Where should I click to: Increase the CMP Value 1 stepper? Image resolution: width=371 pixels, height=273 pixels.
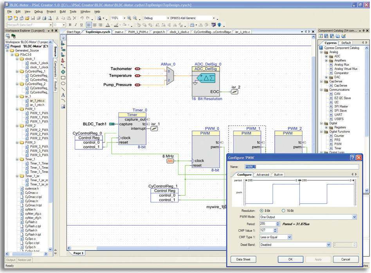275,229
